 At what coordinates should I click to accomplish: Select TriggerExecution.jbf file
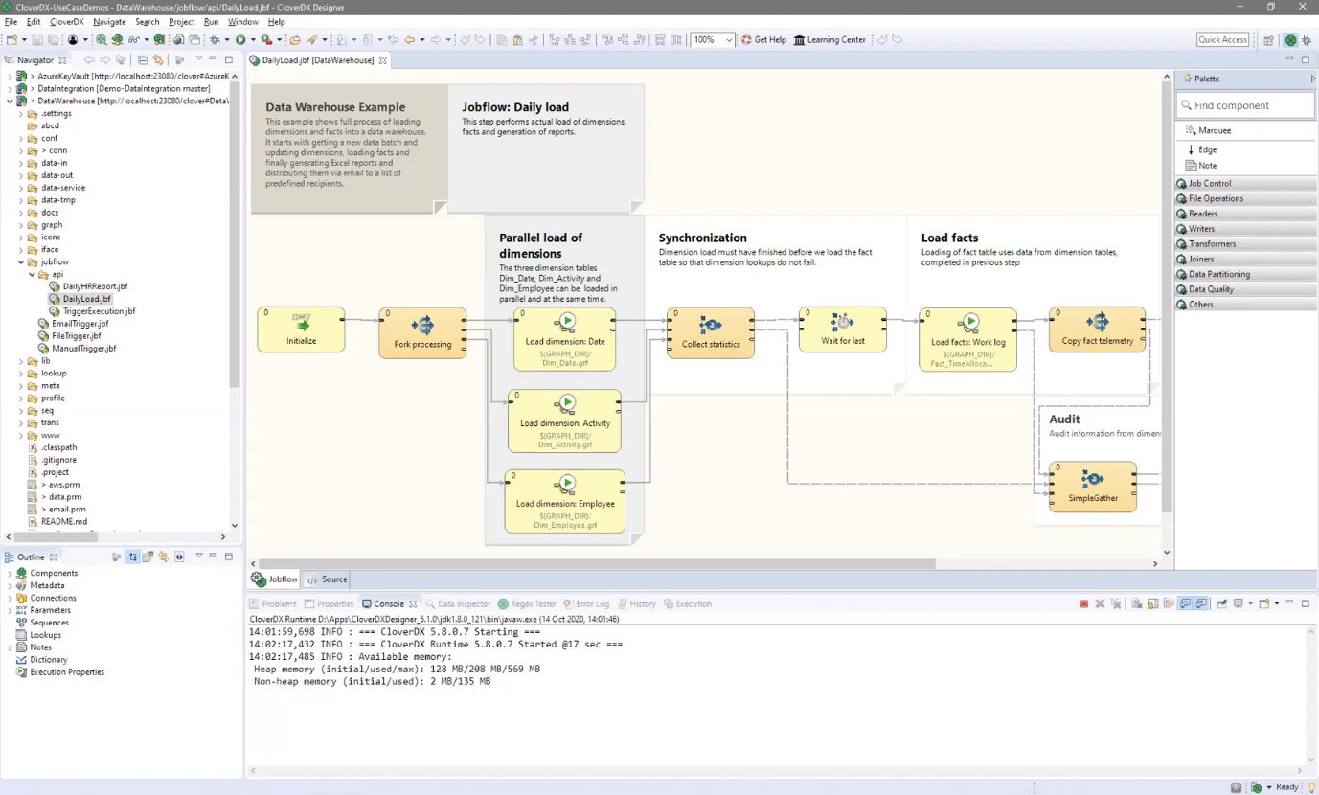(x=99, y=311)
